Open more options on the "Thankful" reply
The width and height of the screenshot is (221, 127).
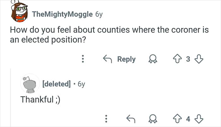(107, 119)
